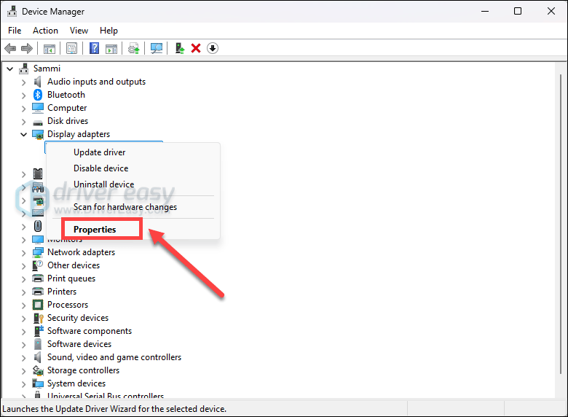Viewport: 568px width, 417px height.
Task: Expand Sound, video and game controllers
Action: pyautogui.click(x=23, y=357)
